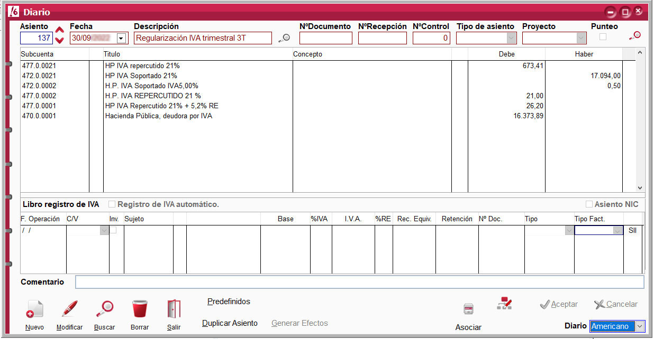The height and width of the screenshot is (339, 654).
Task: Click the Asociar printer icon
Action: (x=468, y=309)
